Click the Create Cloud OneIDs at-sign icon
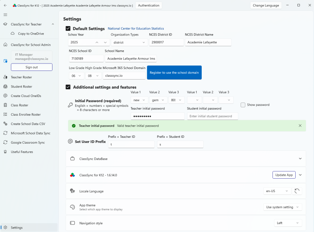The height and width of the screenshot is (232, 314). [6, 96]
